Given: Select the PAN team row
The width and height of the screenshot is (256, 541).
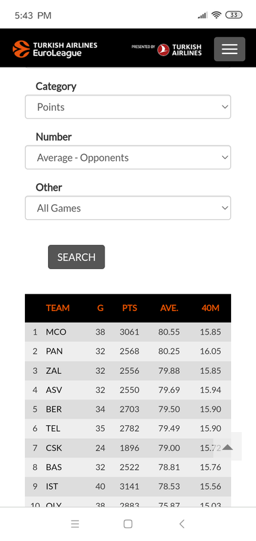Looking at the screenshot, I should click(128, 351).
